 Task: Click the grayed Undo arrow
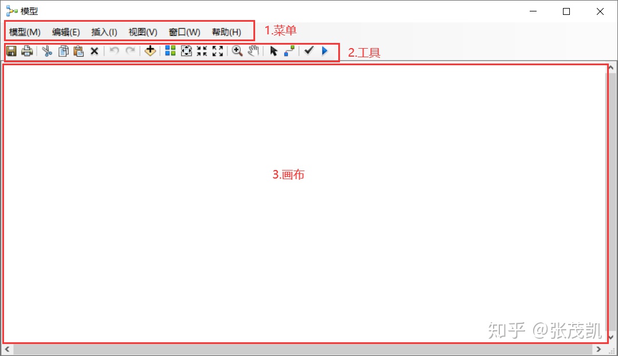(x=114, y=51)
